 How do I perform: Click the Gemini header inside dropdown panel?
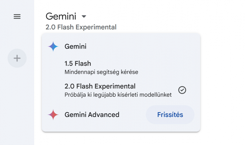(75, 46)
